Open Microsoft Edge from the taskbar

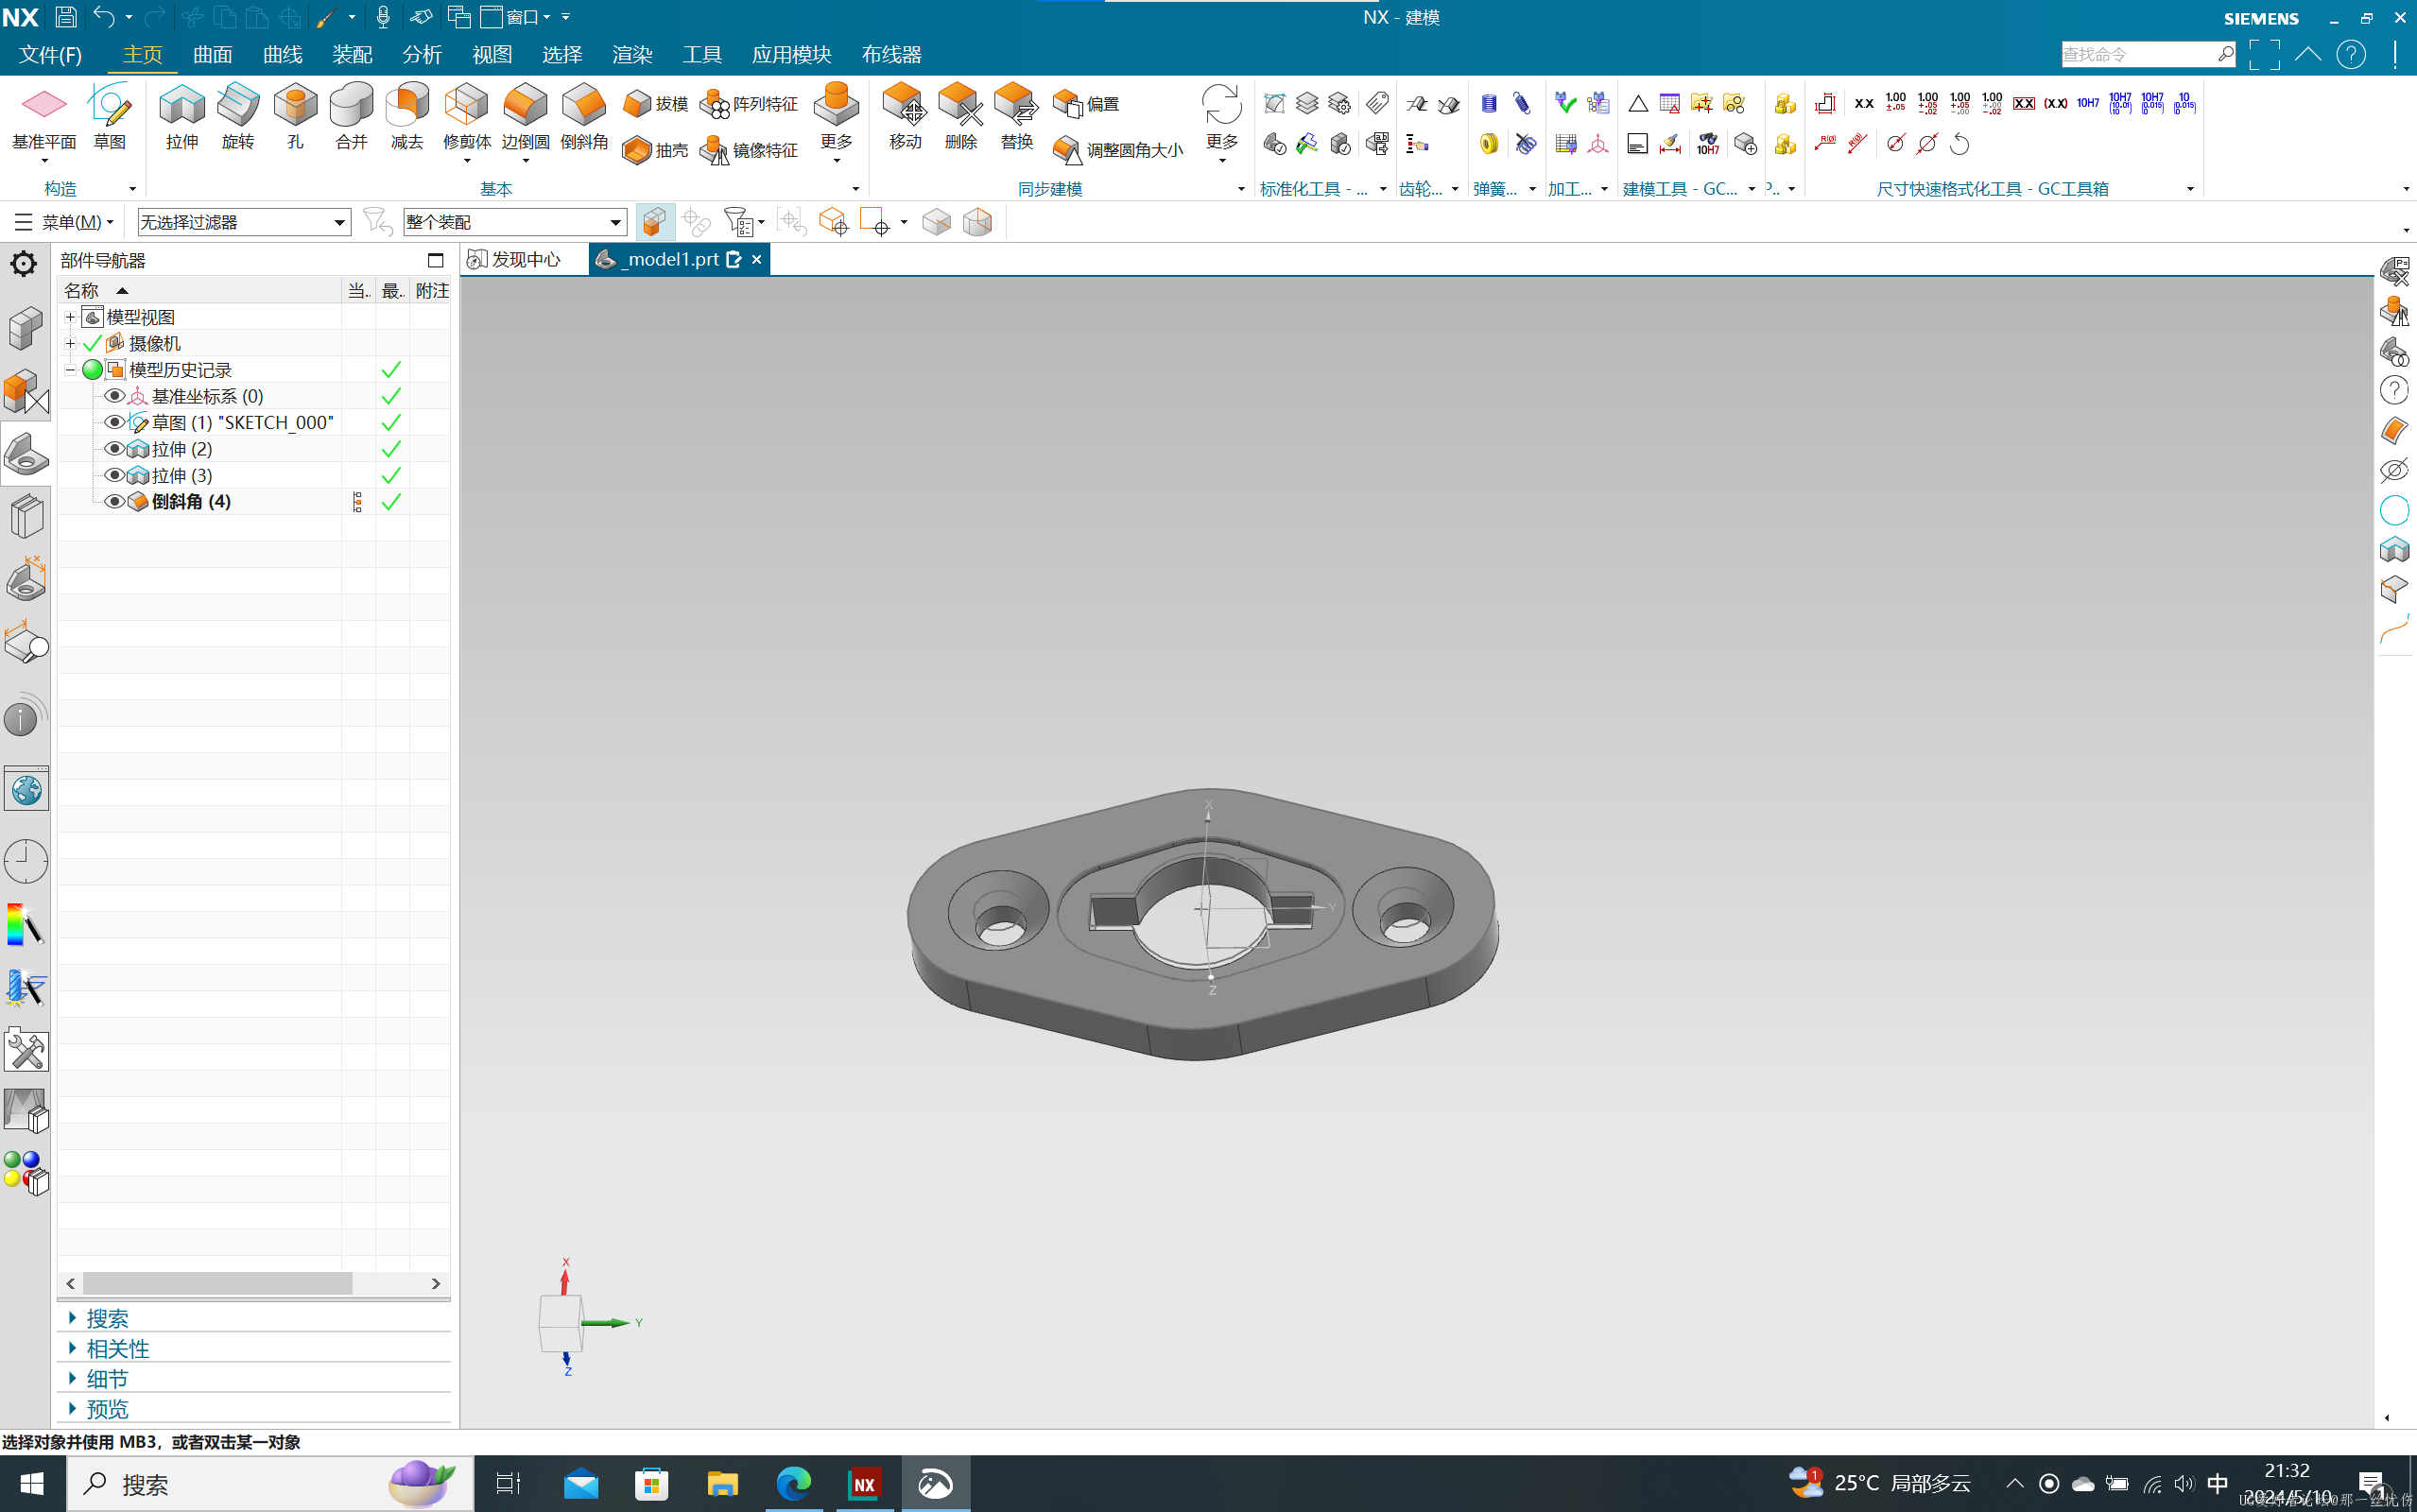[794, 1484]
